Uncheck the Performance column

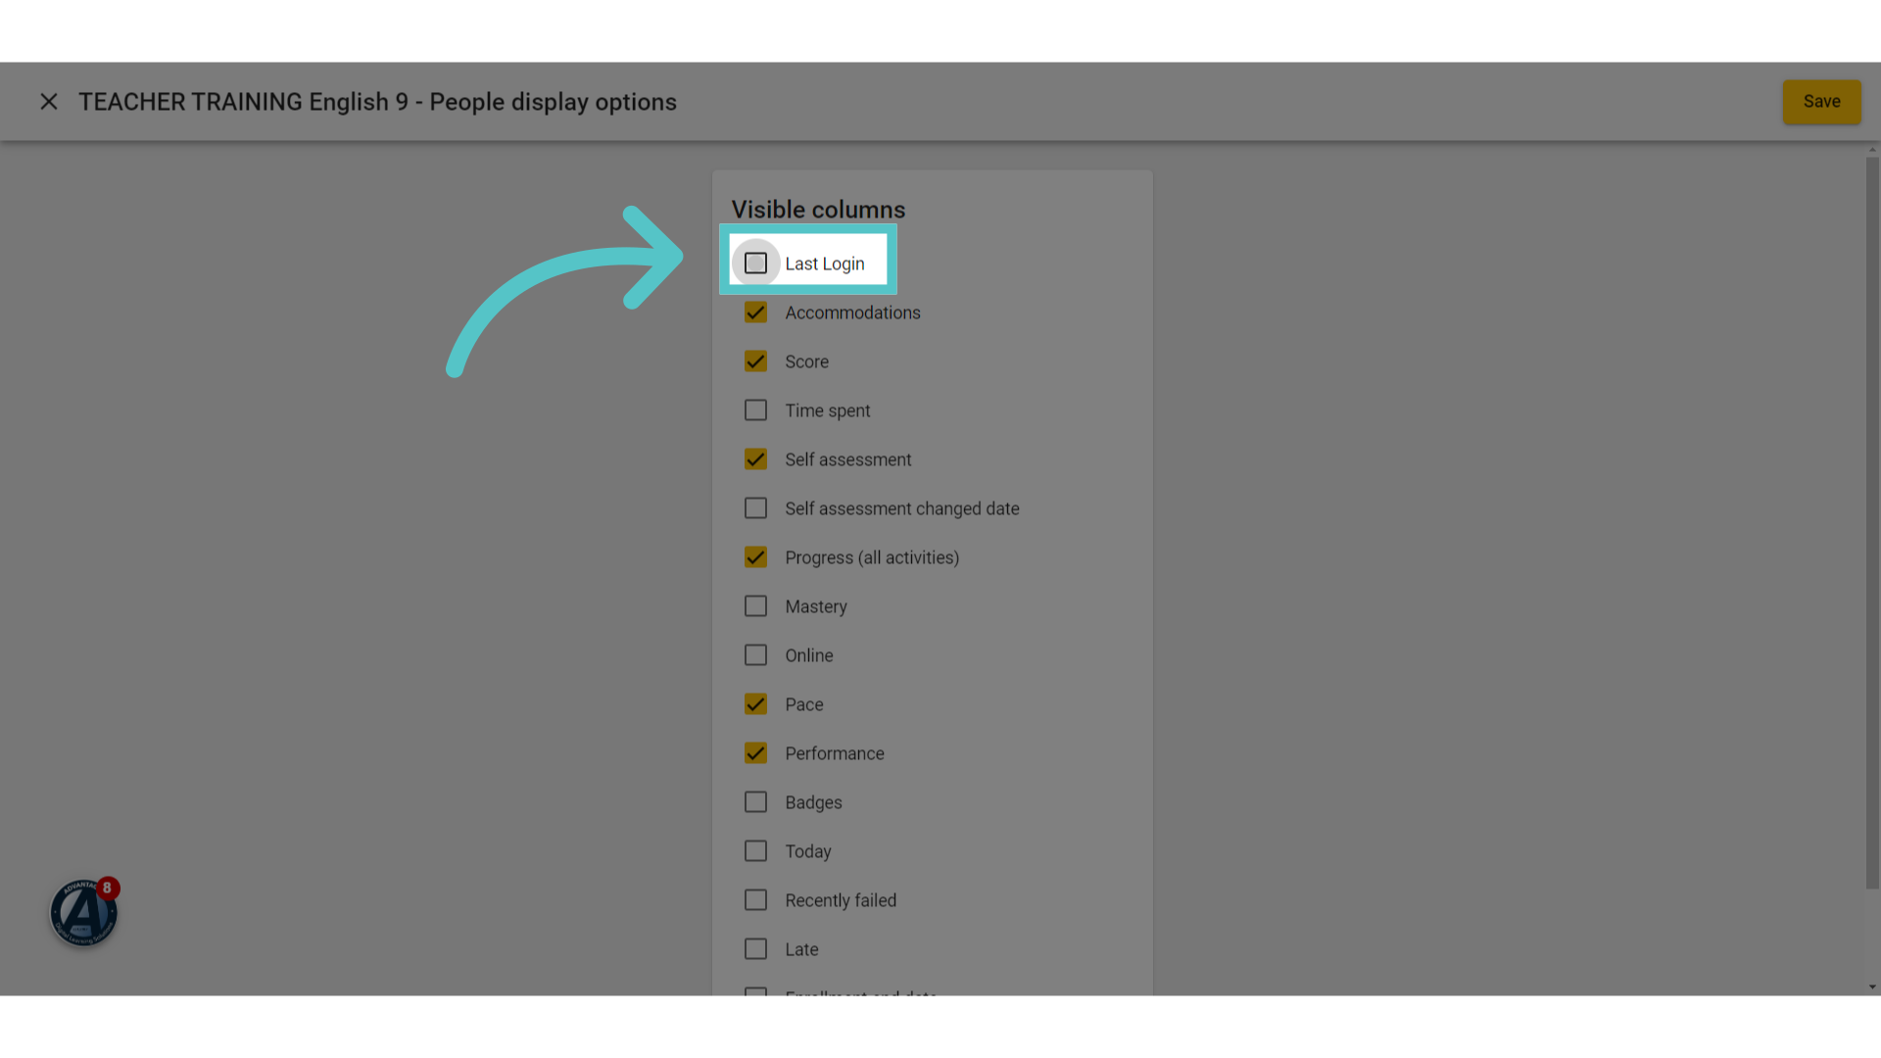[x=755, y=753]
